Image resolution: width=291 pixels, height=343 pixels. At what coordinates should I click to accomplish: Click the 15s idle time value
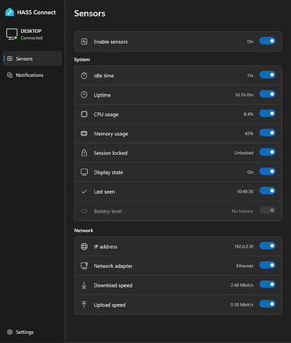point(250,75)
